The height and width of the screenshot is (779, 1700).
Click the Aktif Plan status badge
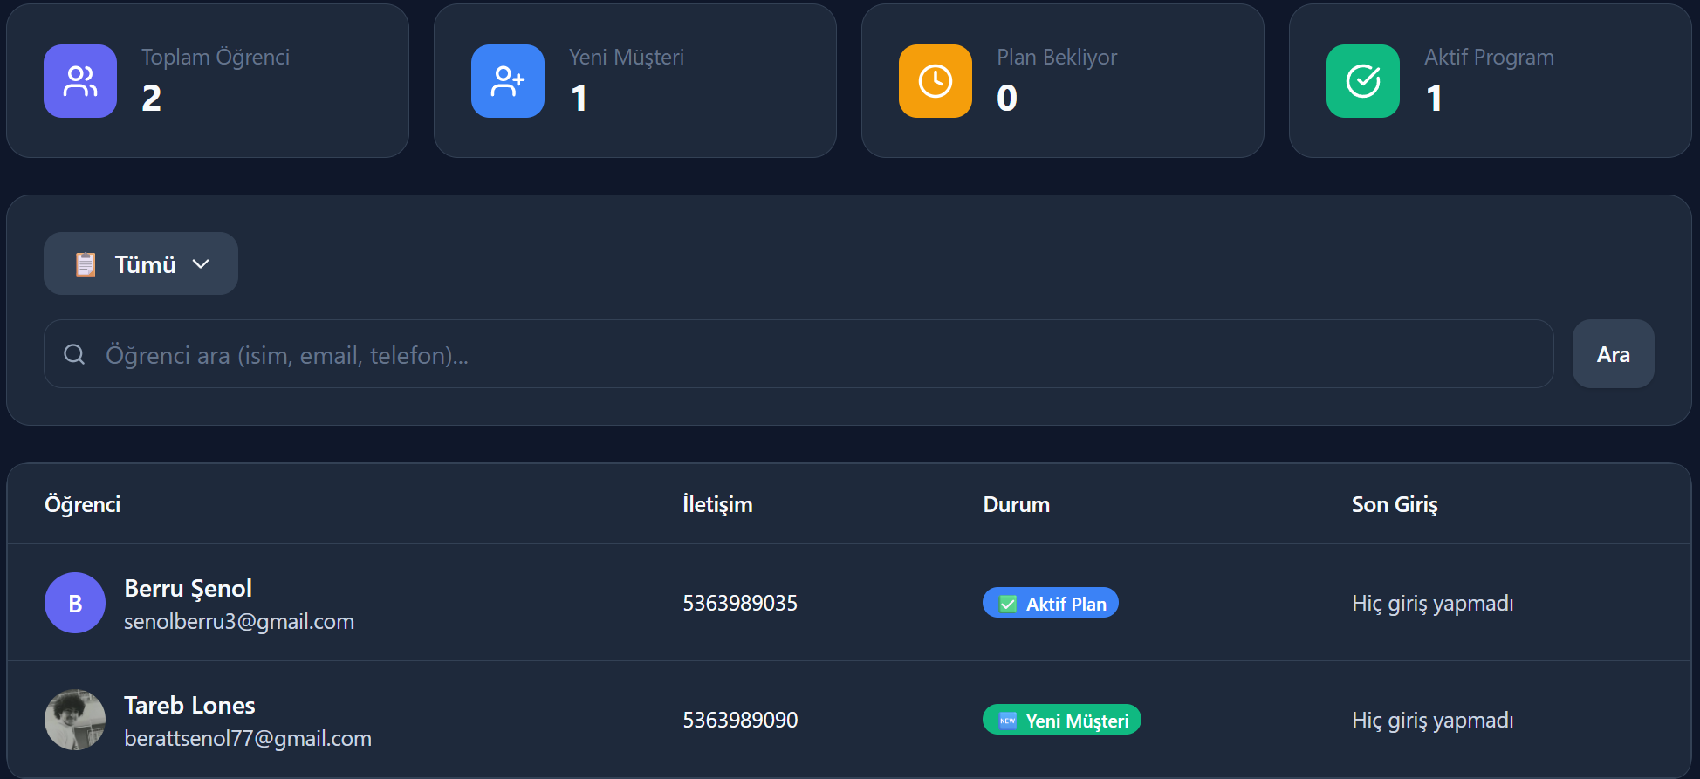click(x=1050, y=603)
